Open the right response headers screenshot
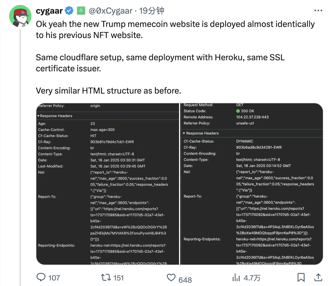332x286 pixels. click(x=251, y=184)
